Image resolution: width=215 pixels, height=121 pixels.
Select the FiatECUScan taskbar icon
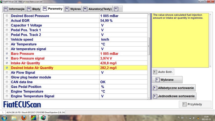point(42,118)
